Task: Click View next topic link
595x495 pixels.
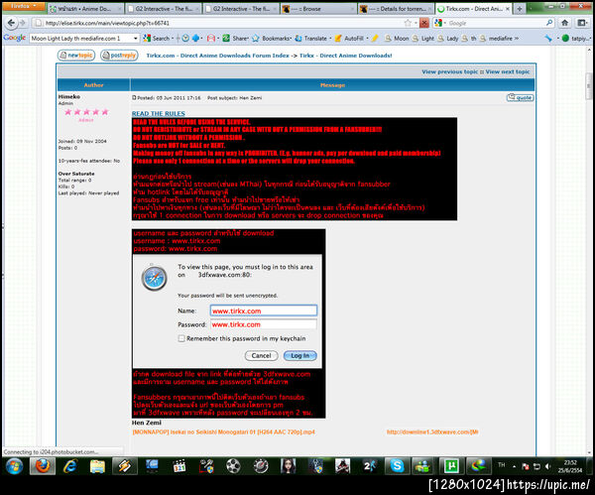Action: click(508, 71)
